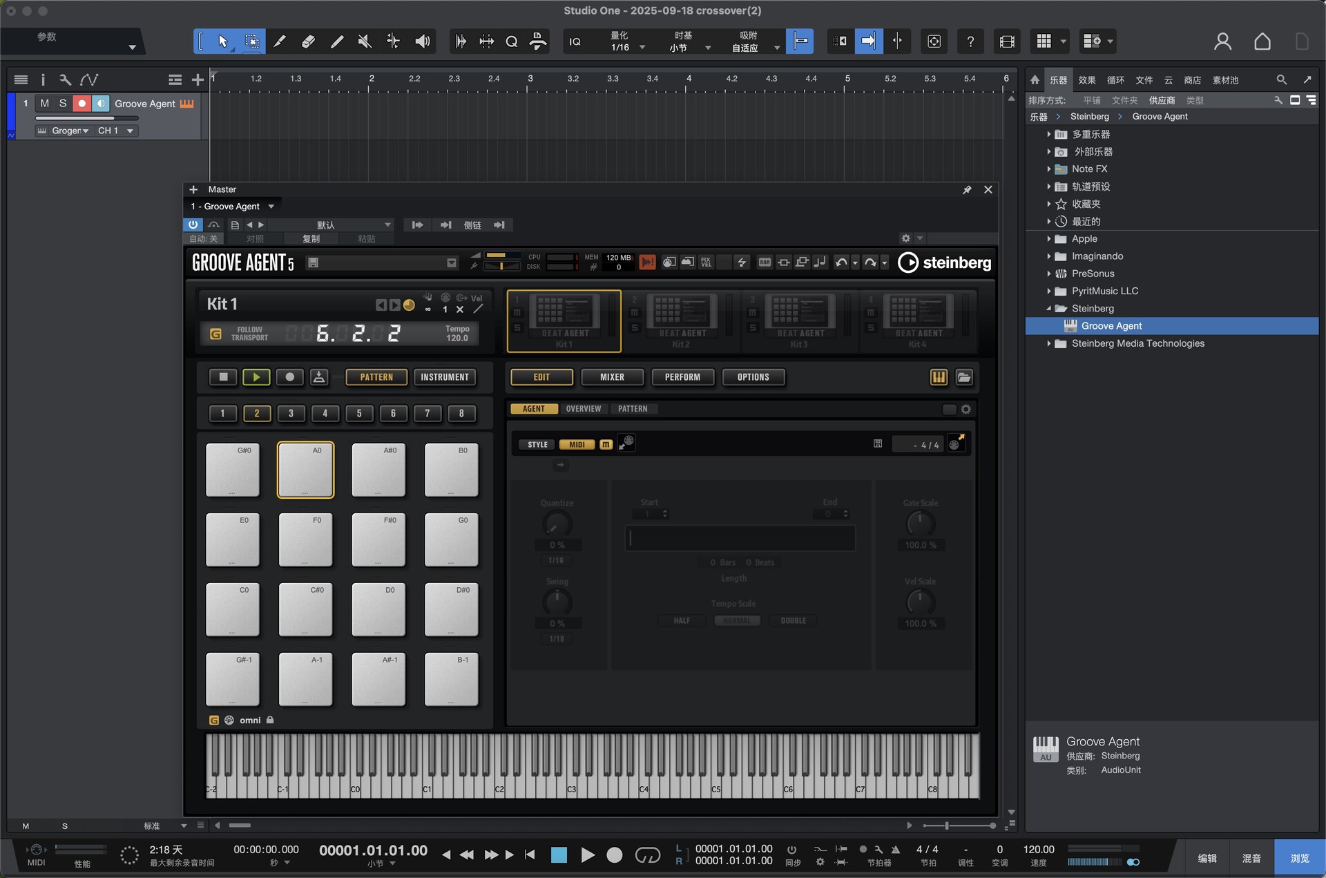Toggle plugin power bypass button
Image resolution: width=1326 pixels, height=878 pixels.
193,225
